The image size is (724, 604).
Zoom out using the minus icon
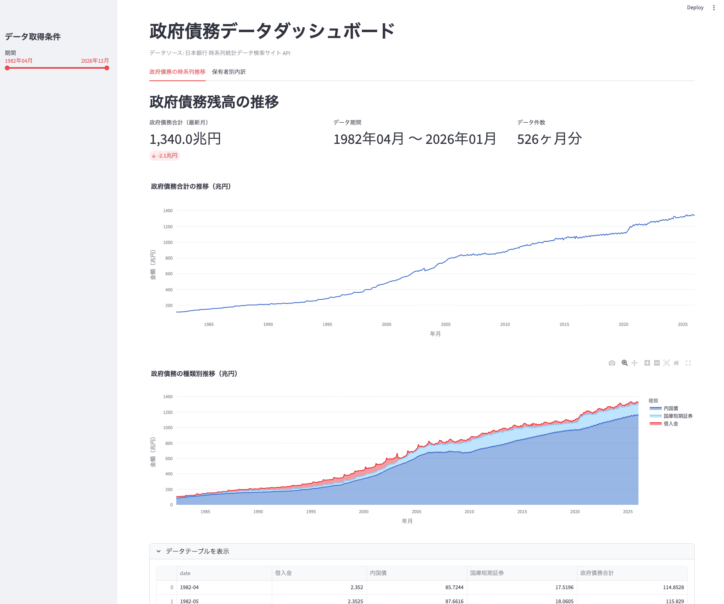657,363
